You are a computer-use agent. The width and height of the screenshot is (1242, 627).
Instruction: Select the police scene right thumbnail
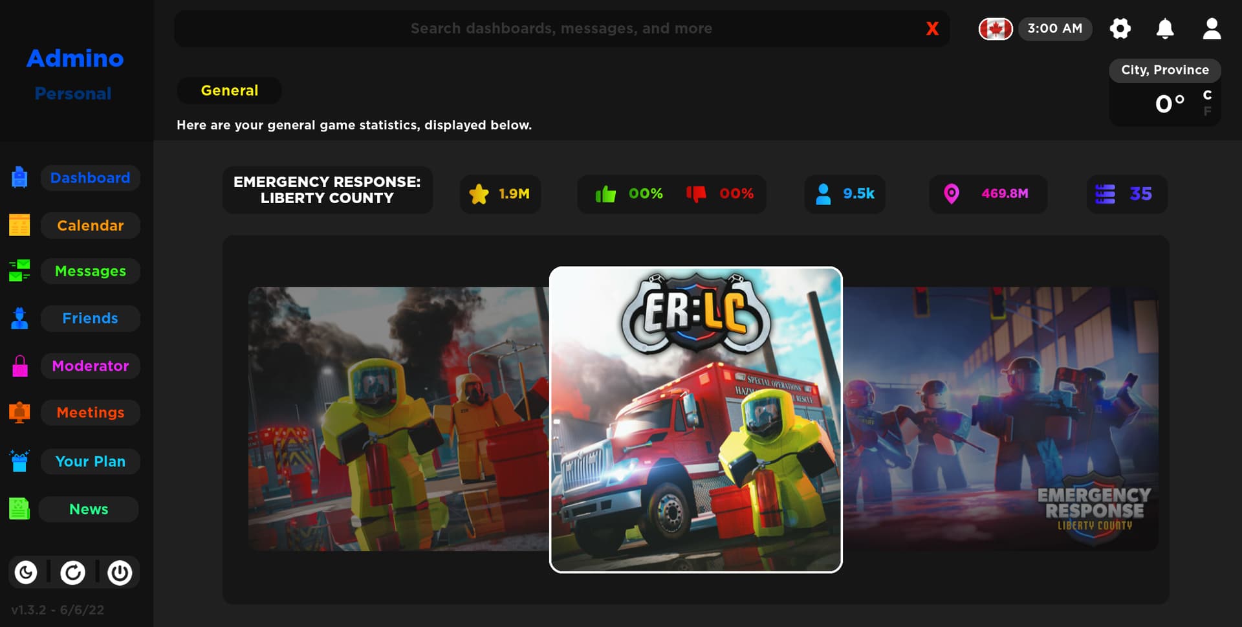[1000, 419]
